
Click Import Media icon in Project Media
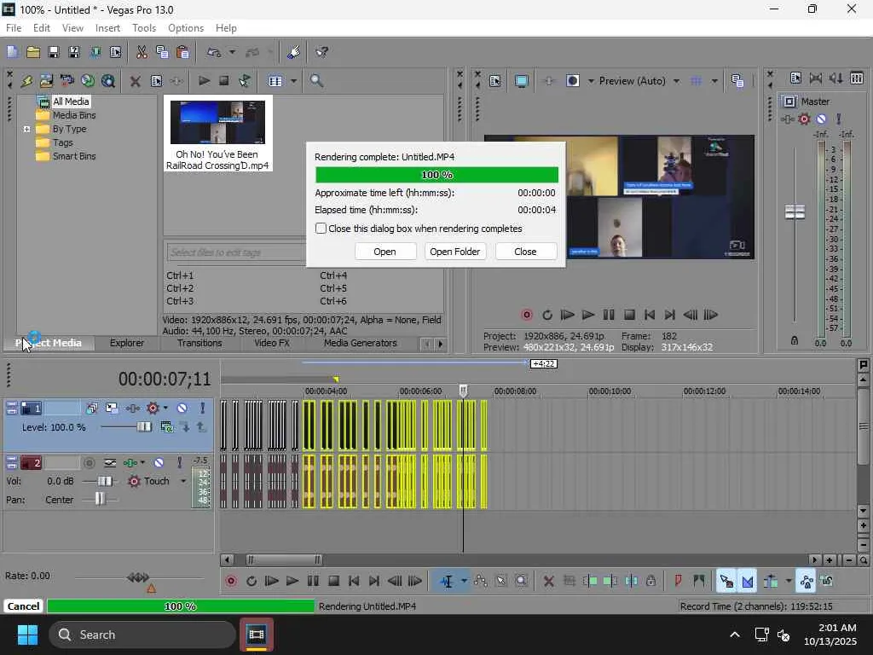tap(46, 81)
